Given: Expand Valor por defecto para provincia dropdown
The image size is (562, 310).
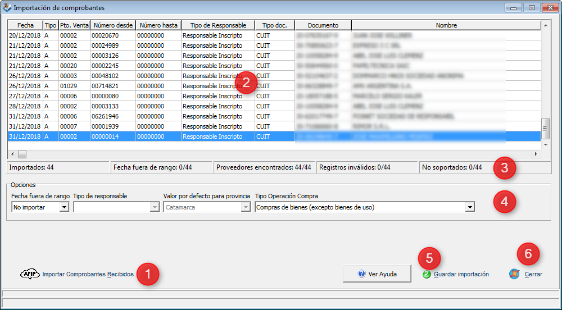Looking at the screenshot, I should point(245,207).
